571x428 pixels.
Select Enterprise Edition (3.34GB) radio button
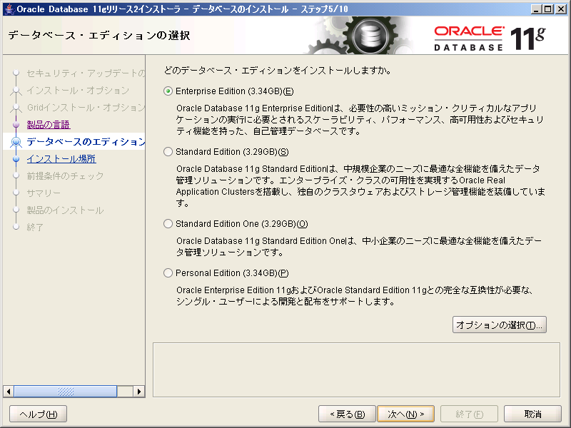pyautogui.click(x=168, y=91)
